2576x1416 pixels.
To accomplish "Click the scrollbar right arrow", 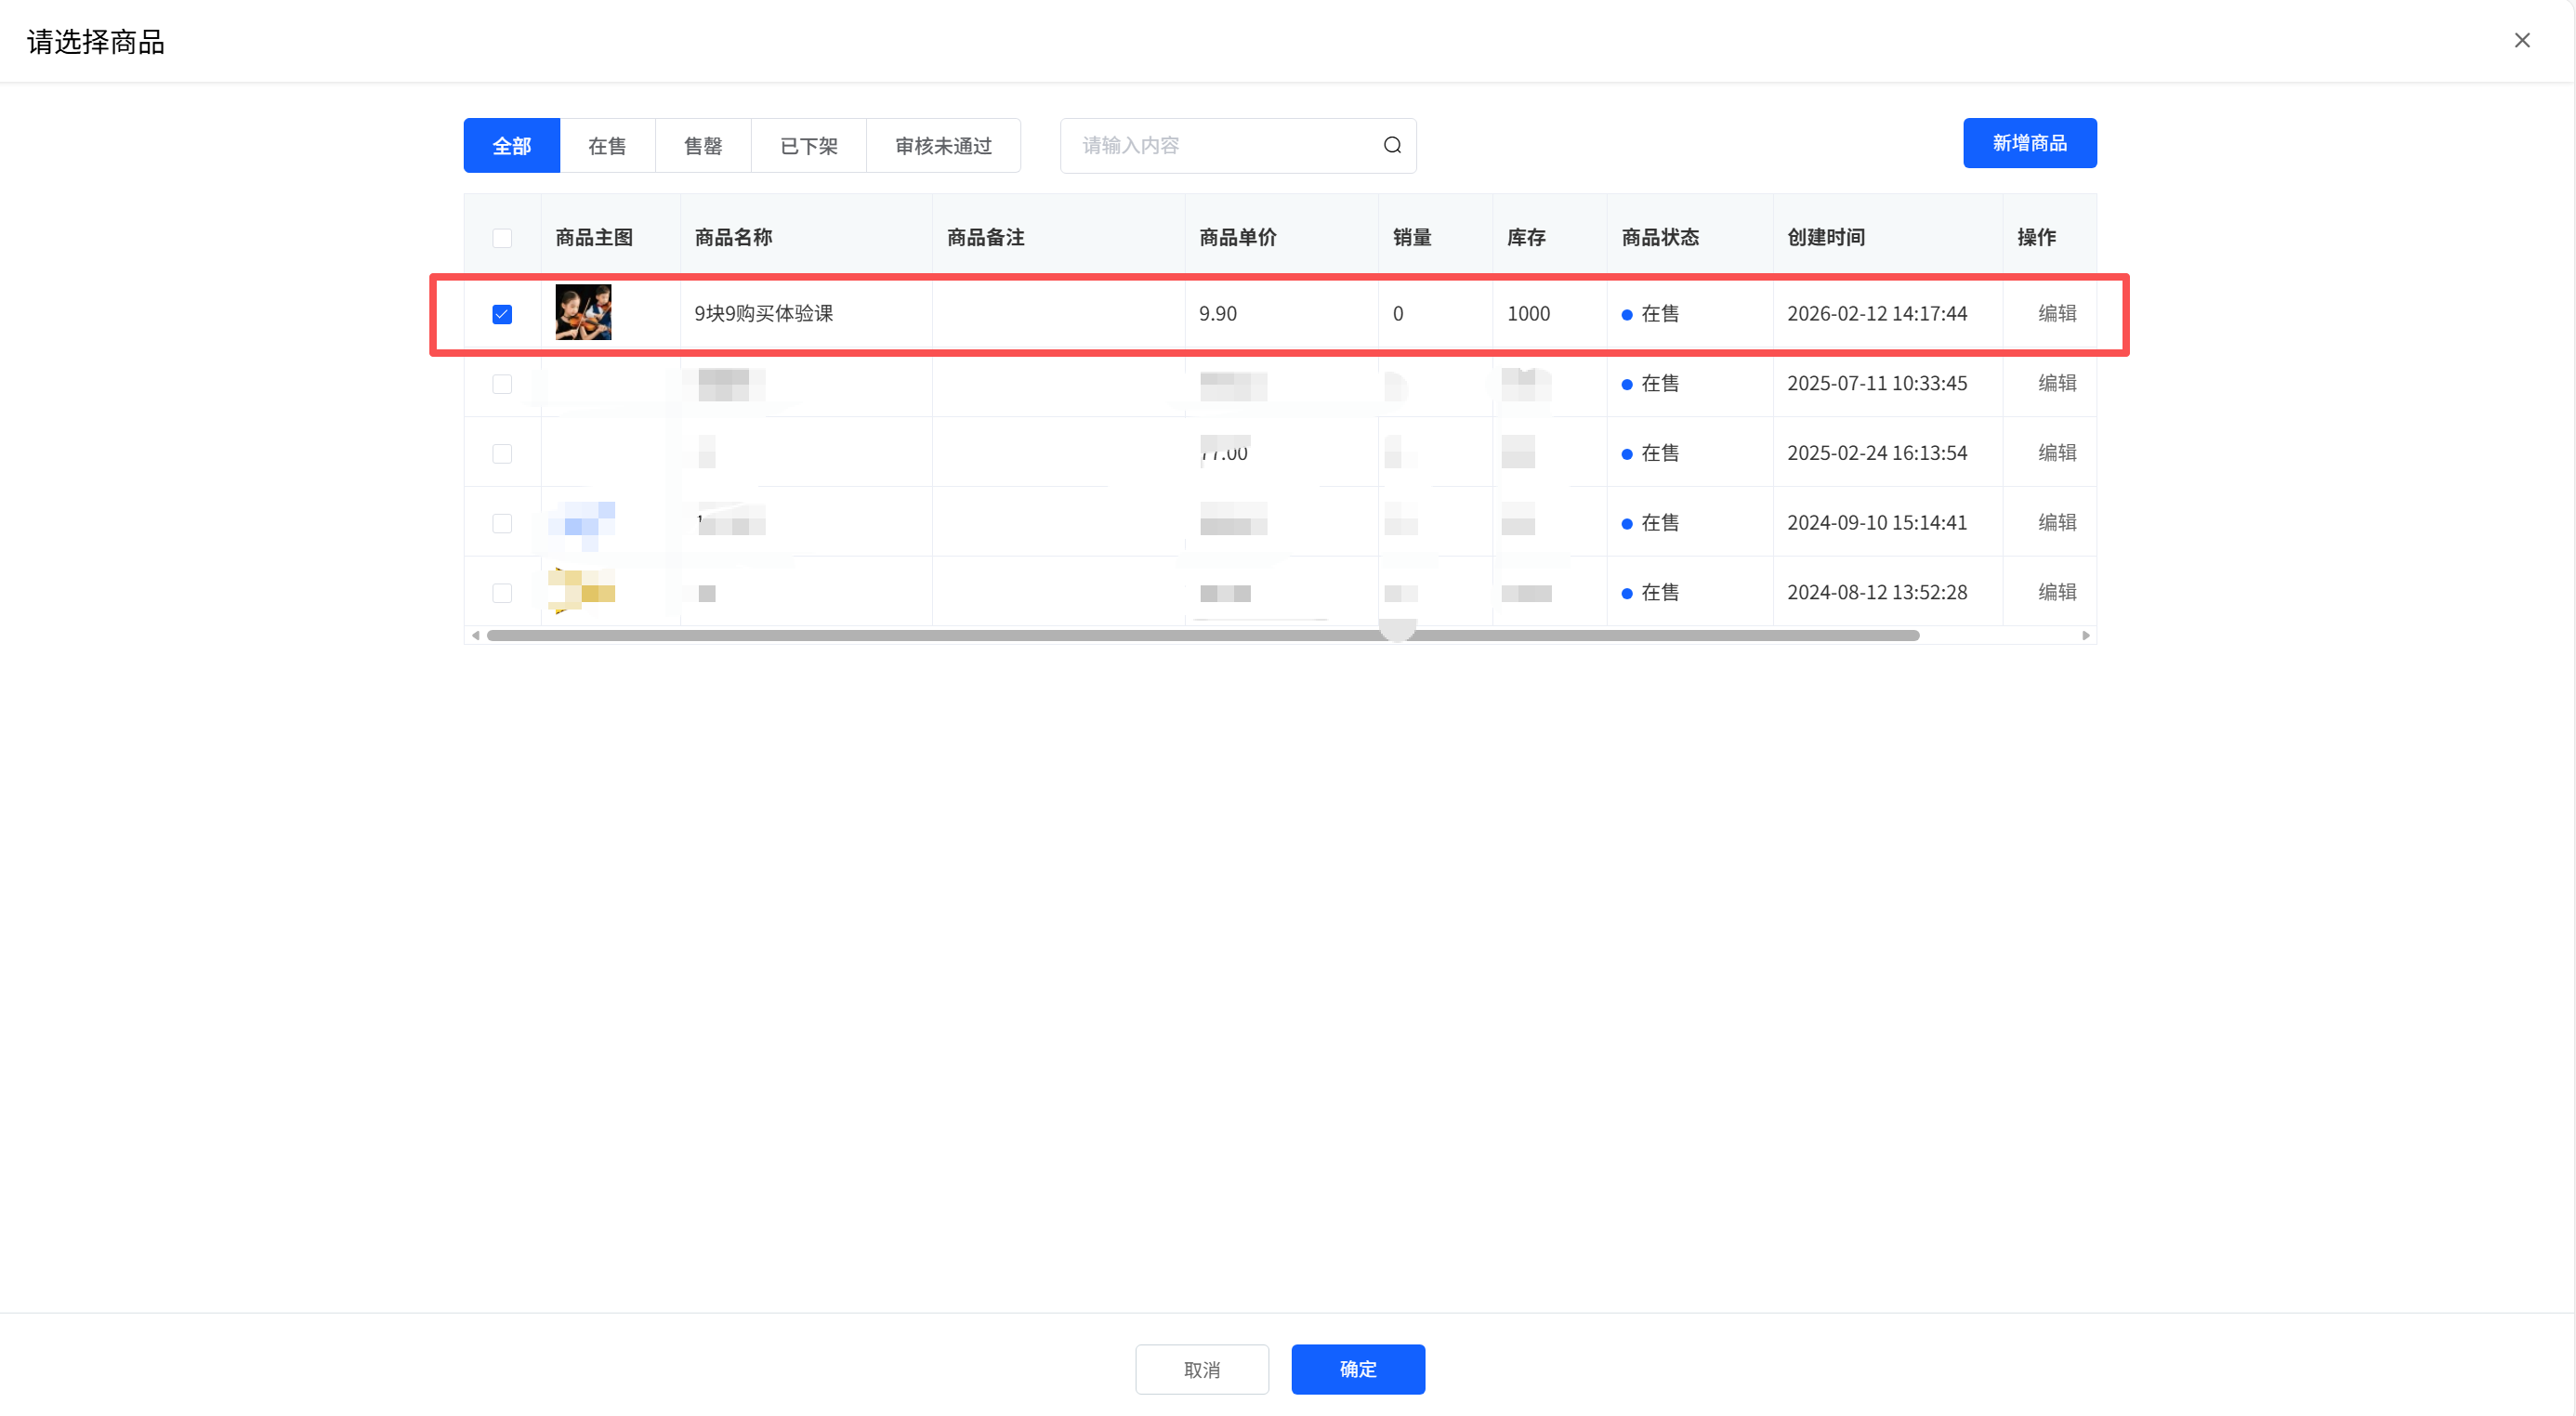I will pyautogui.click(x=2085, y=635).
